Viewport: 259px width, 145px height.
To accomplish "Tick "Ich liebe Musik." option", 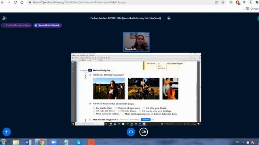I will point(119,111).
